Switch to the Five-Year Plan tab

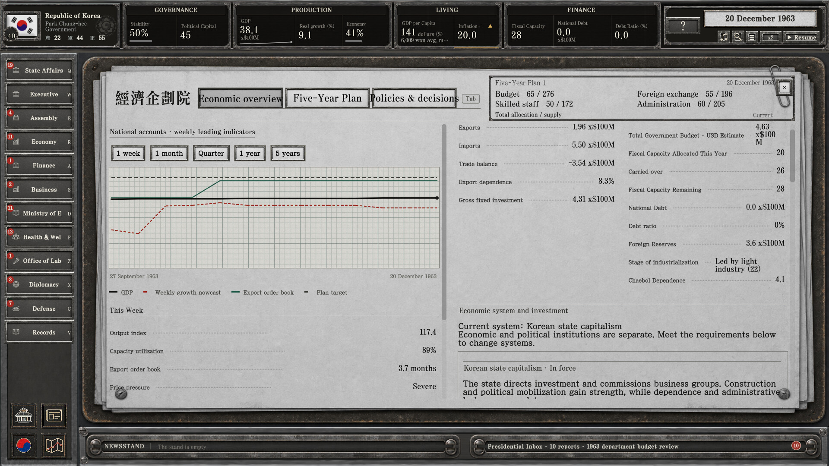[327, 98]
